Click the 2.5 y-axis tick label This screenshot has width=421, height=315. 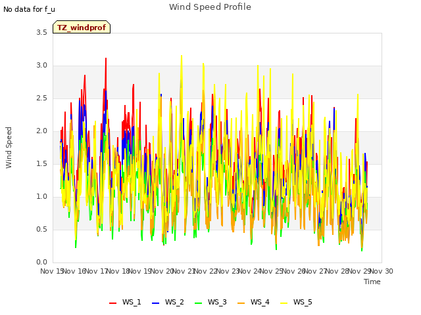click(x=41, y=98)
